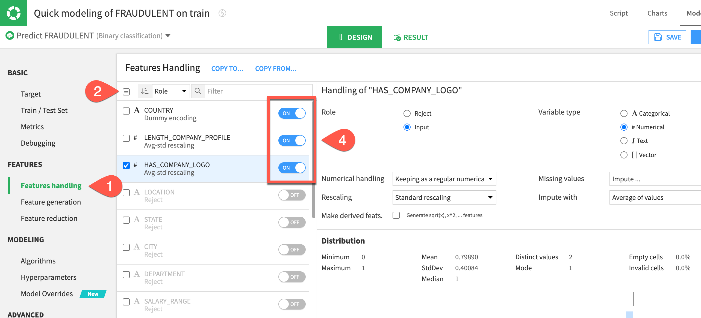The height and width of the screenshot is (318, 701).
Task: Click the numerical hash icon for LENGTH_COMPANY_PROFILE
Action: (135, 138)
